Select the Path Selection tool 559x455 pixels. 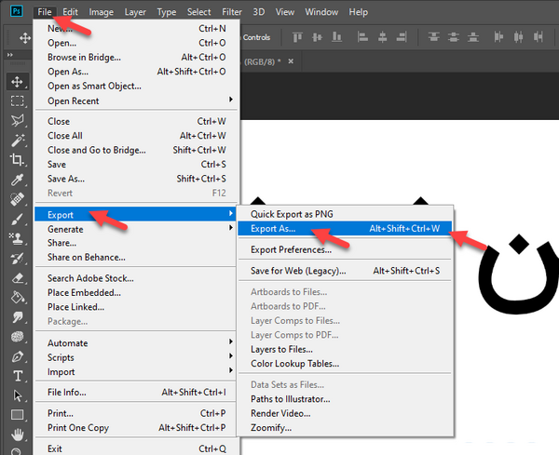pyautogui.click(x=17, y=395)
